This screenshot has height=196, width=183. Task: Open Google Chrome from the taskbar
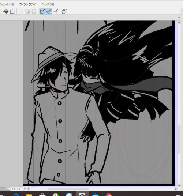click(x=109, y=195)
